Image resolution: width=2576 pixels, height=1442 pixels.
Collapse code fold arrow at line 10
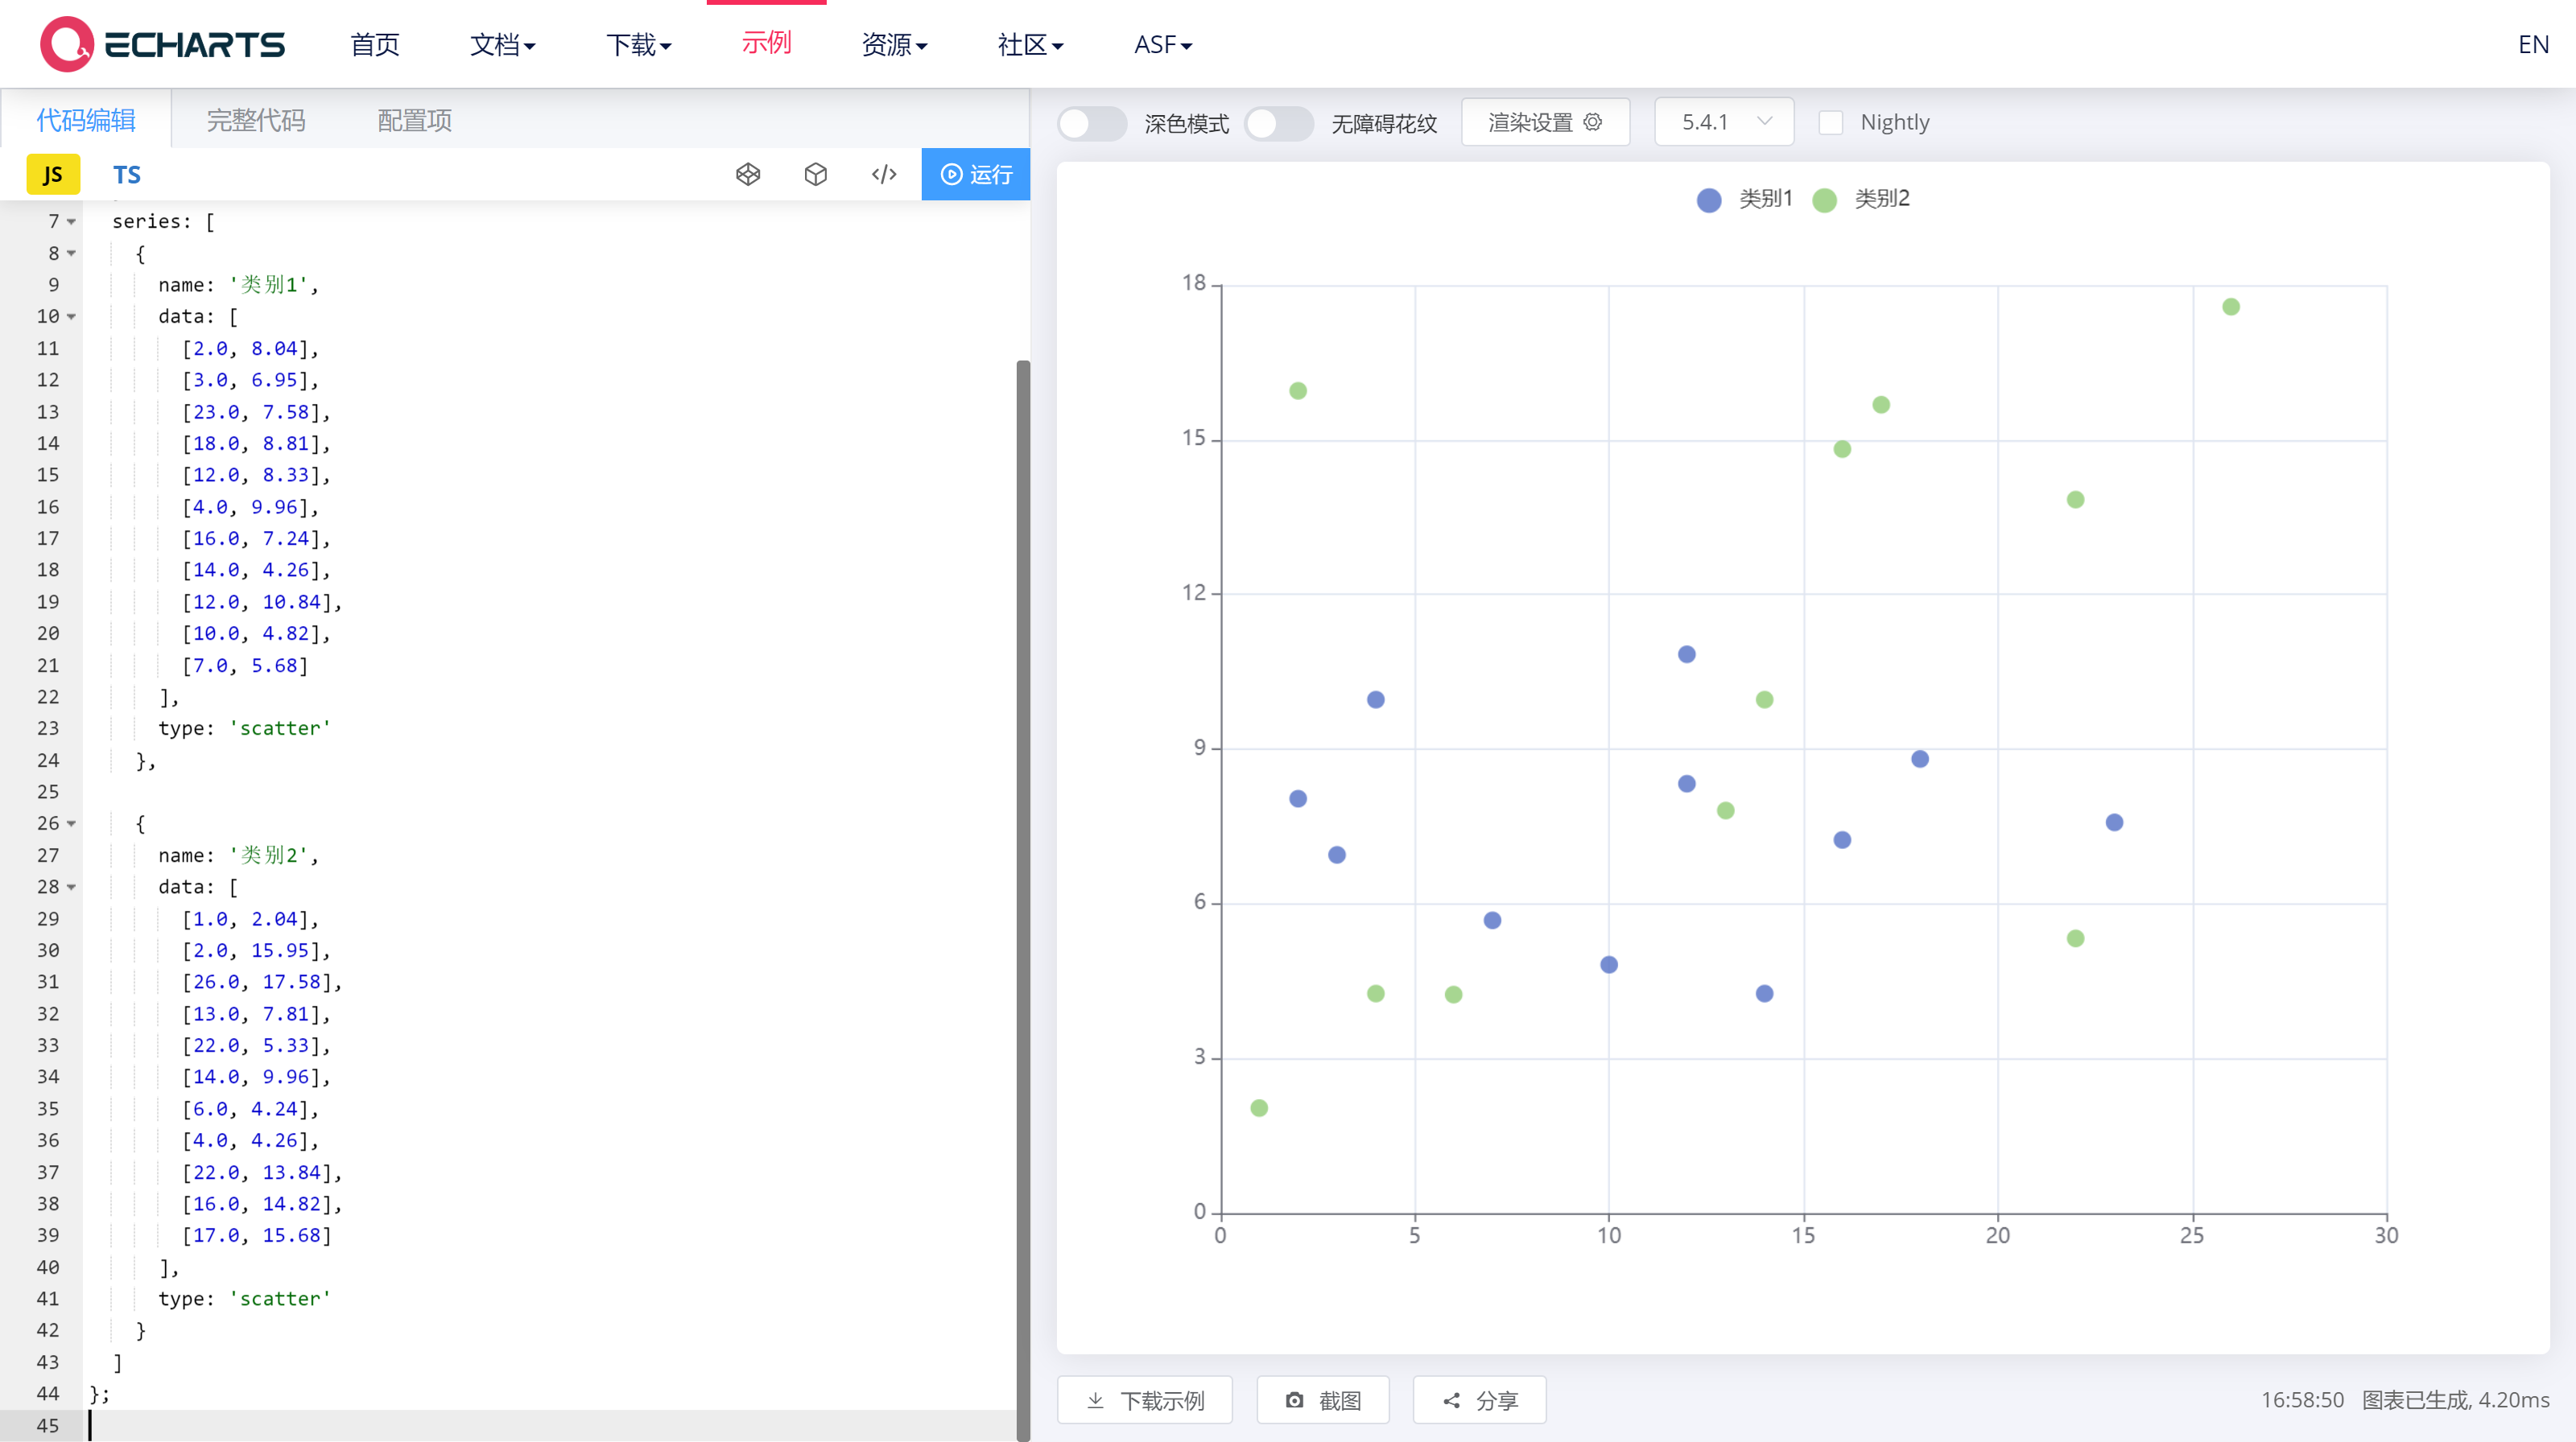71,317
